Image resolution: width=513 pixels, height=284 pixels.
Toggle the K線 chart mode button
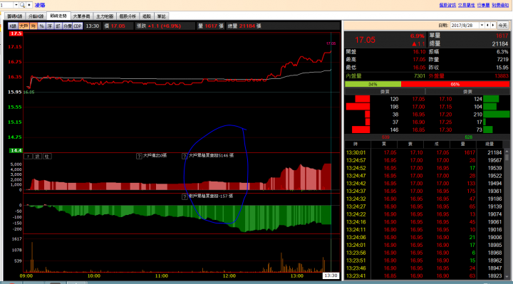click(13, 26)
